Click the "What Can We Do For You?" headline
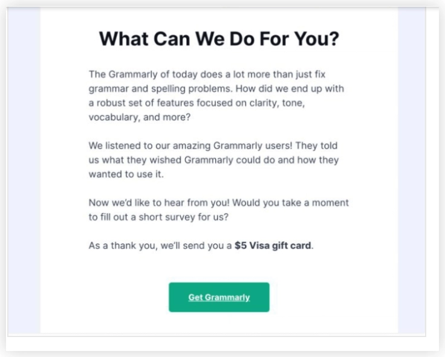Image resolution: width=445 pixels, height=357 pixels. coord(219,39)
